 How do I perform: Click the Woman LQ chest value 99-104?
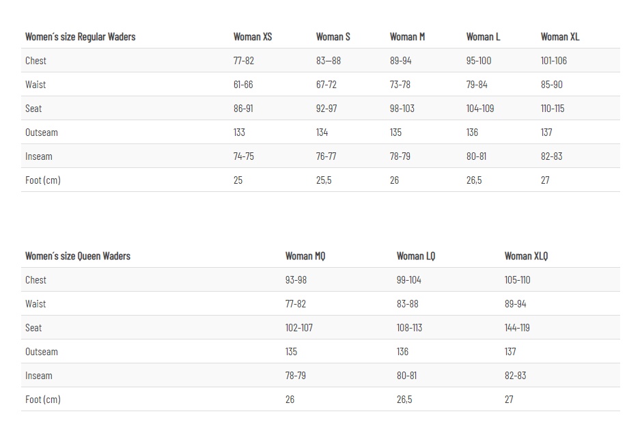coord(408,280)
